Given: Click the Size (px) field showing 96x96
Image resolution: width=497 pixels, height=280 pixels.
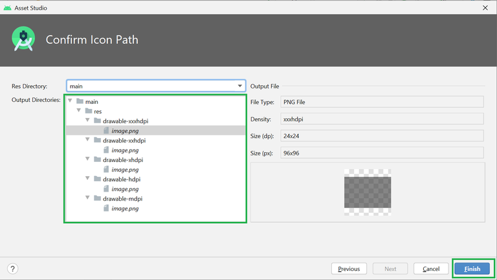Looking at the screenshot, I should [x=382, y=153].
